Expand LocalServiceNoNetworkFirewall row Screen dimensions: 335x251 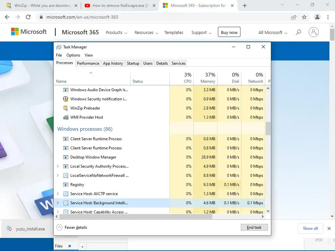coord(58,176)
